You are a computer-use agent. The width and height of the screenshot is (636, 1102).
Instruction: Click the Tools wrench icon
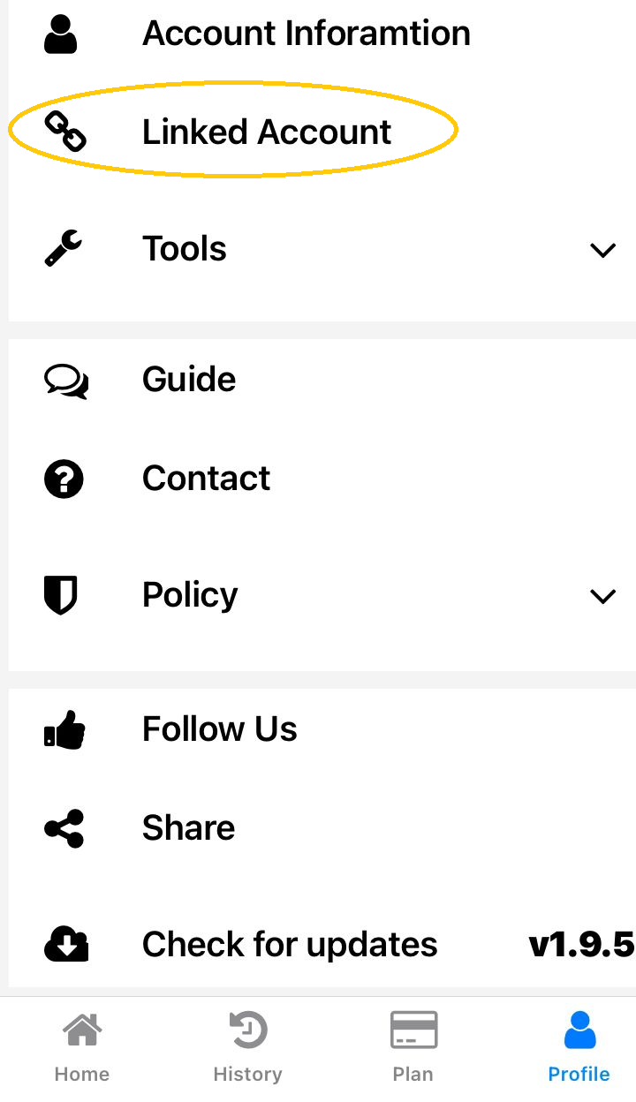(63, 249)
